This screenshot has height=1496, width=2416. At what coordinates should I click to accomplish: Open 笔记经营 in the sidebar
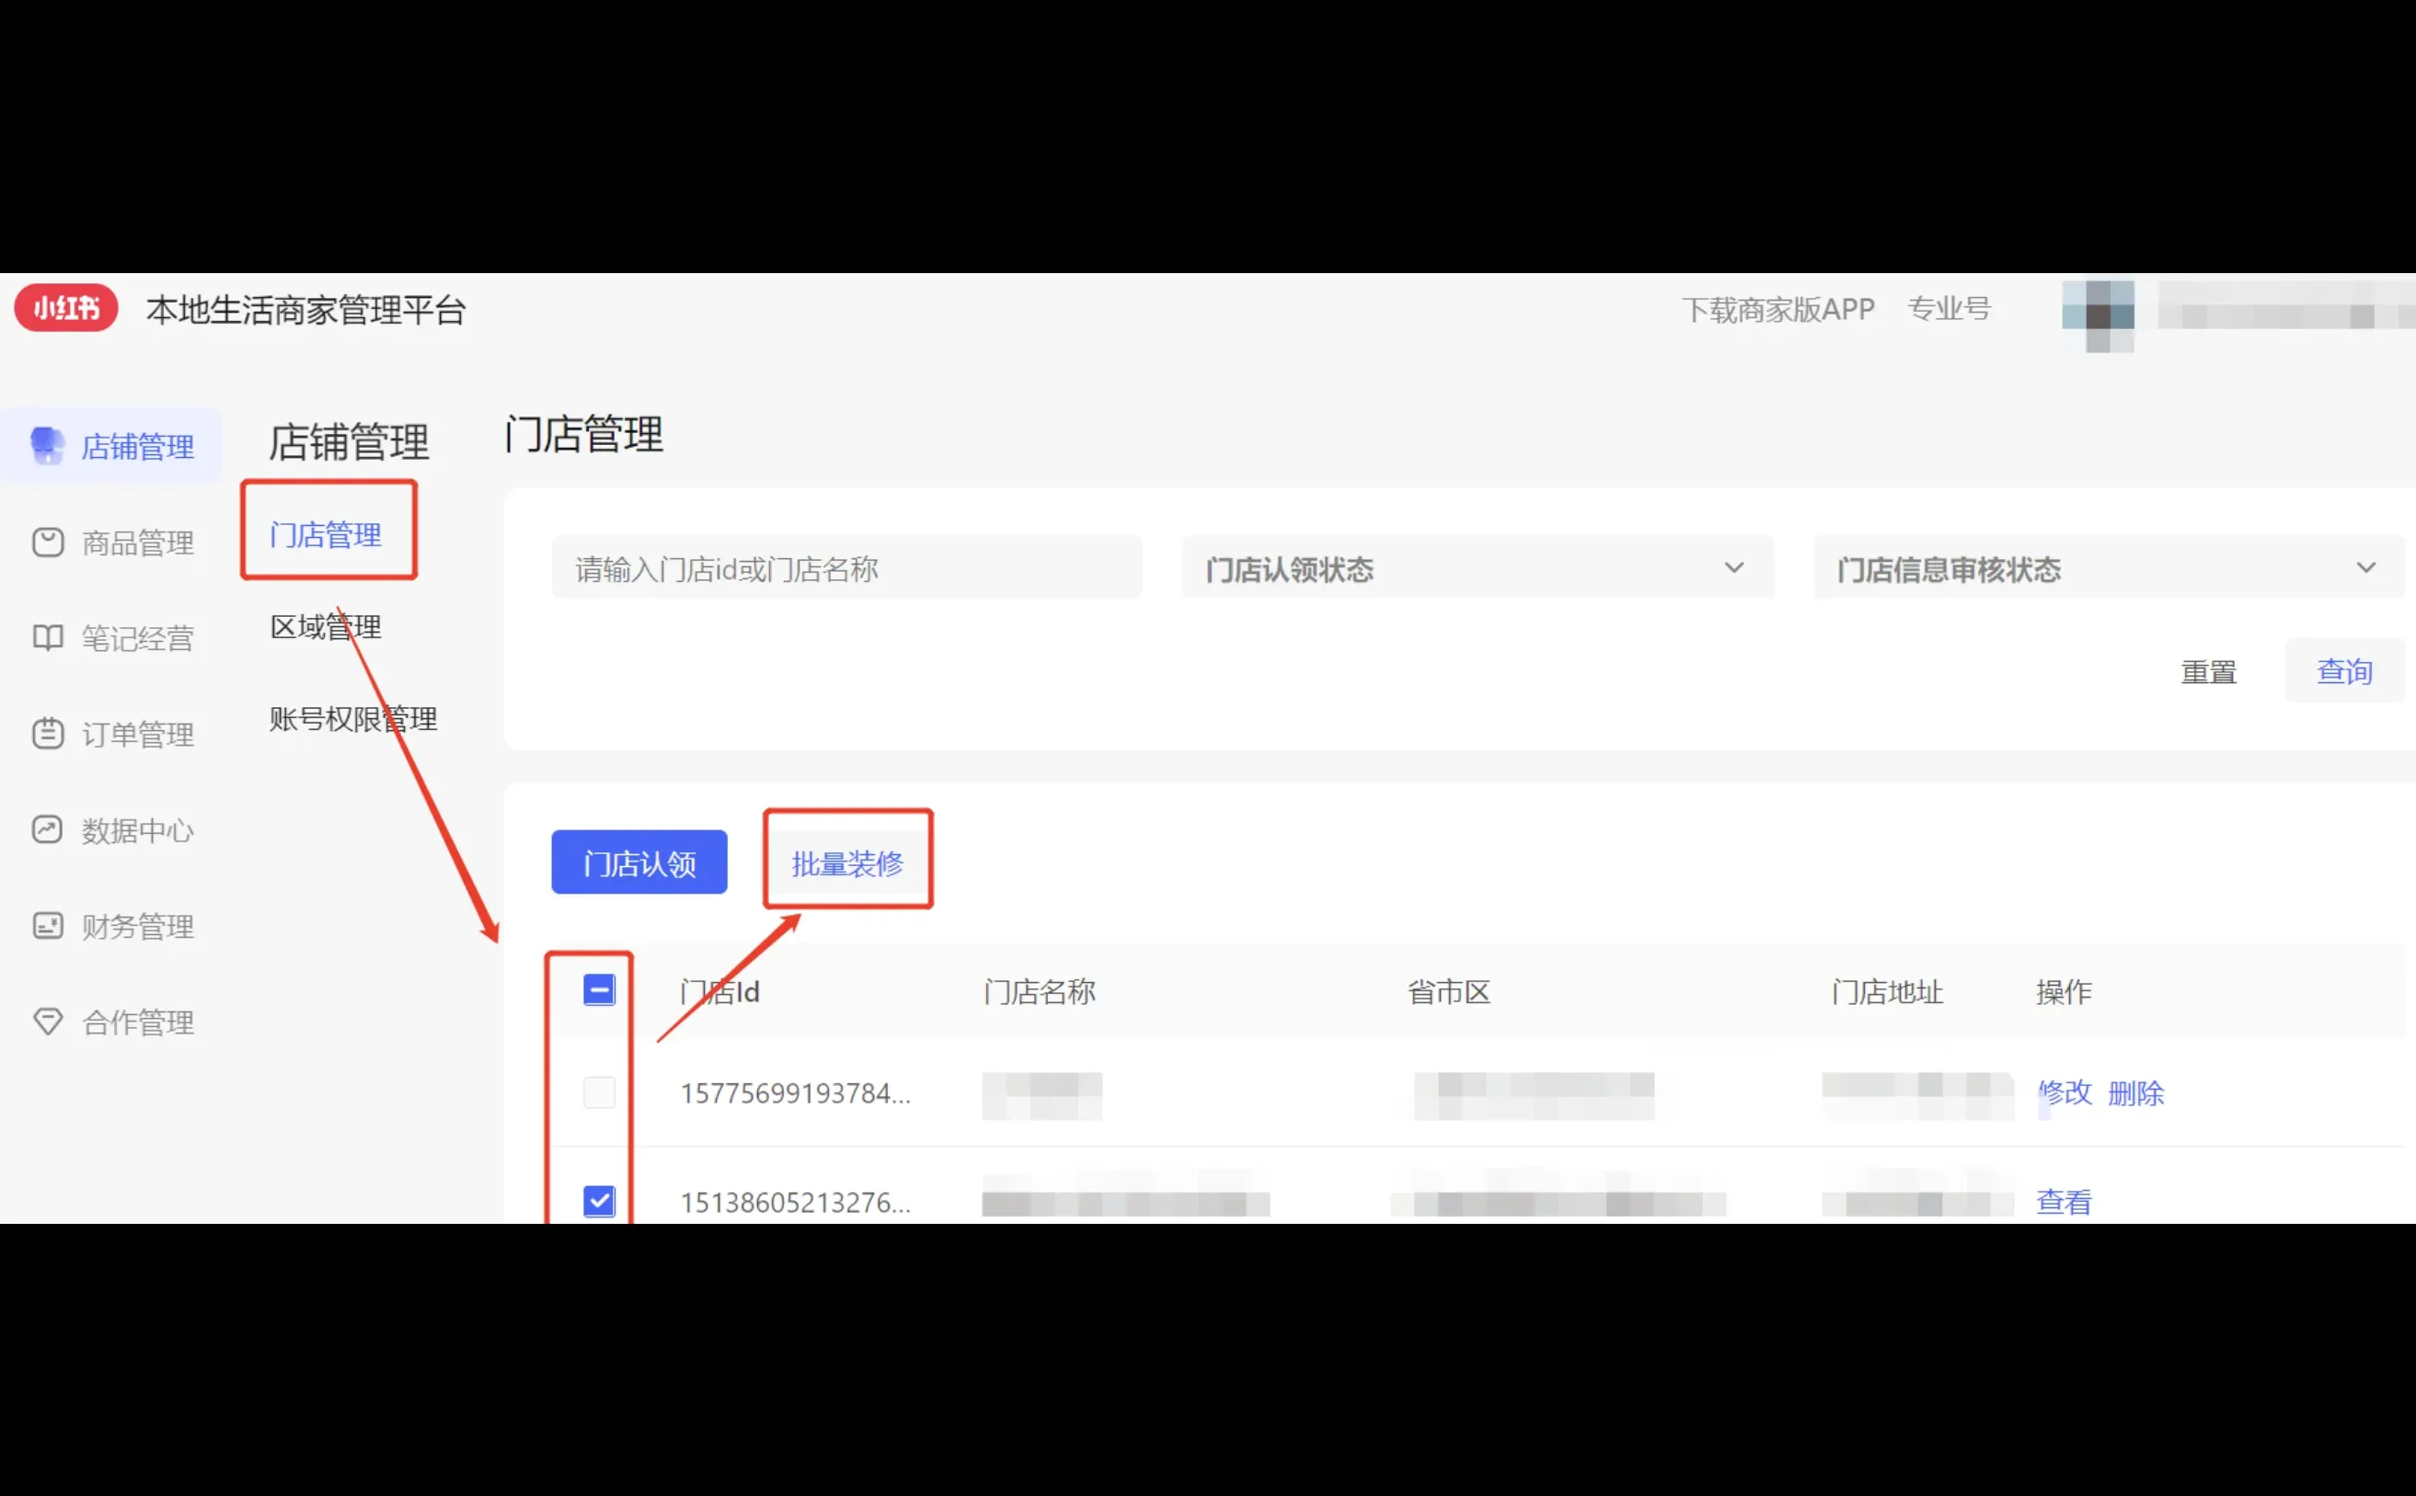(136, 638)
